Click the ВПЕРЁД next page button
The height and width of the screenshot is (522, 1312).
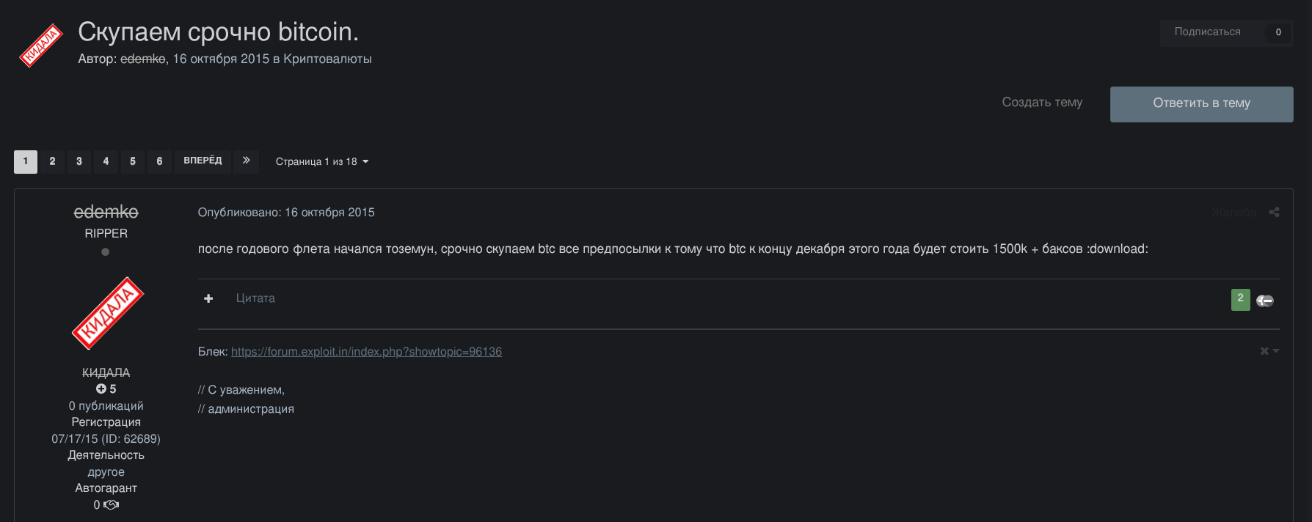203,161
